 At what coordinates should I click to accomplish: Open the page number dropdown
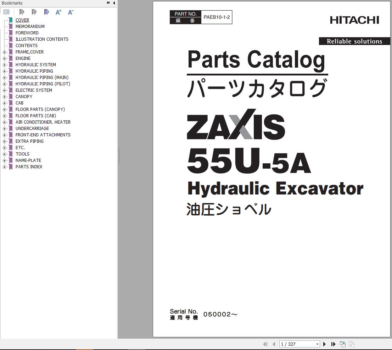(317, 344)
